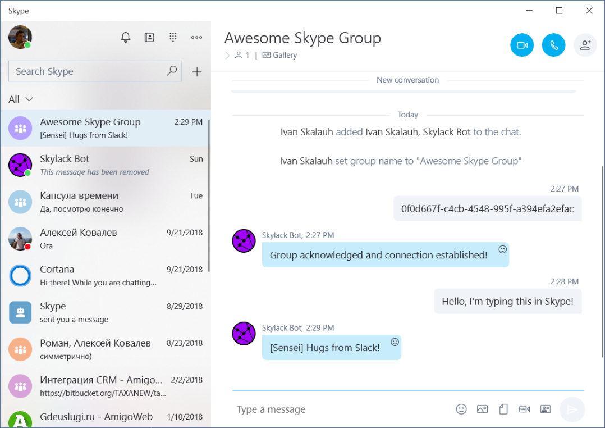Start a new chat with plus icon

197,72
